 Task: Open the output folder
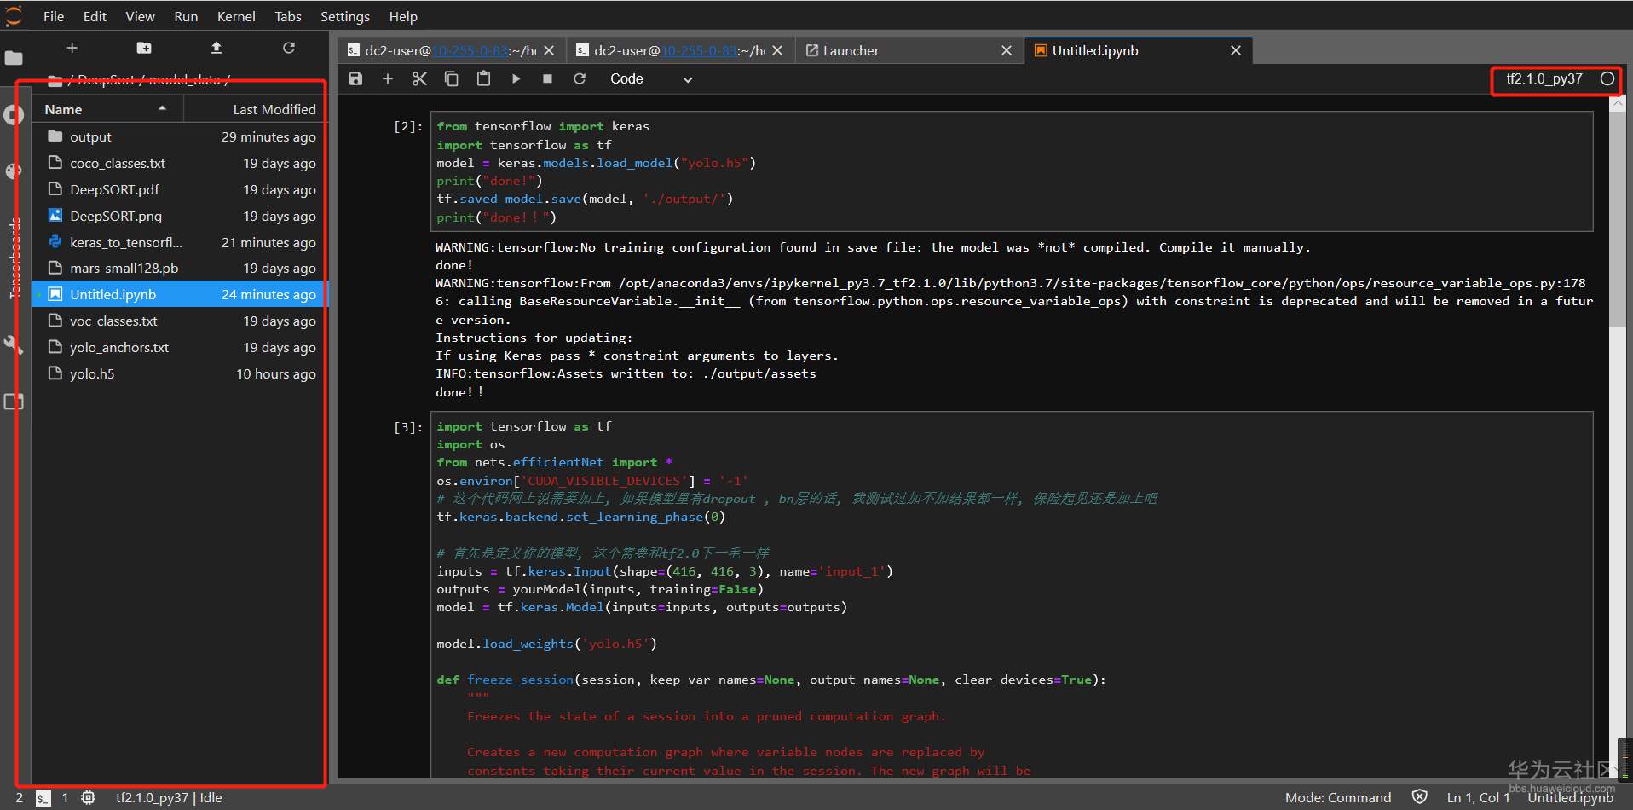pos(90,136)
